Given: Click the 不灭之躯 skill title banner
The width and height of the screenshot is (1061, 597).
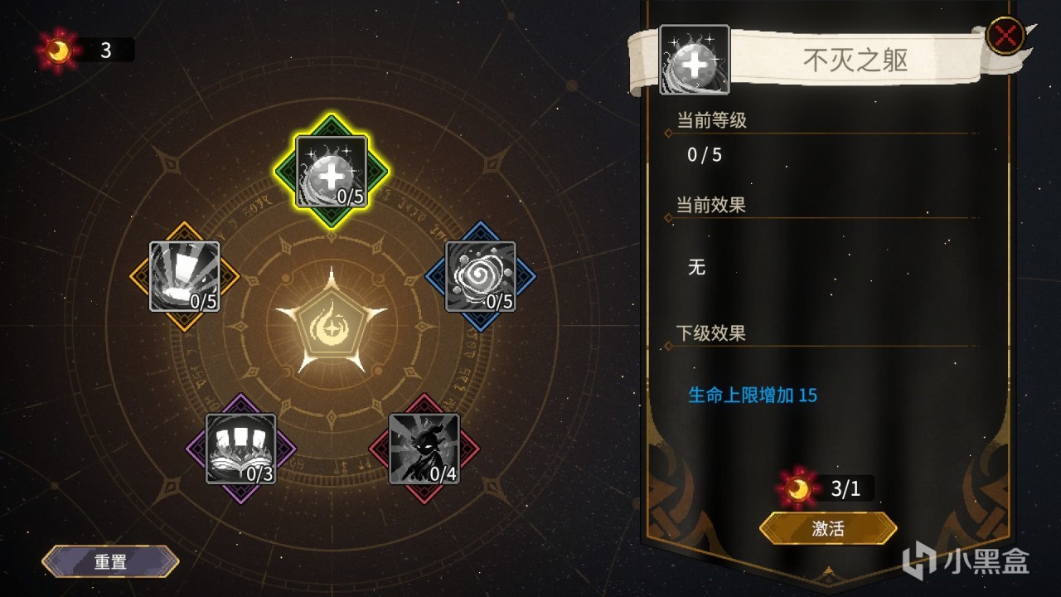Looking at the screenshot, I should coord(855,61).
